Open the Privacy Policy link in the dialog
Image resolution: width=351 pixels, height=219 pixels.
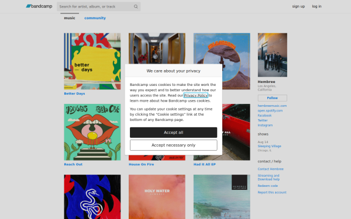point(196,95)
